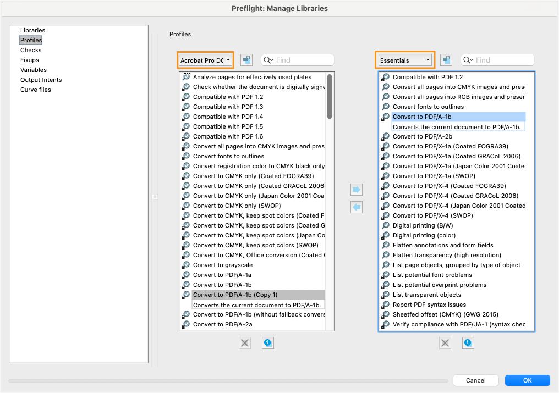Viewport: 559px width, 393px height.
Task: Click the wrench icon beside Digital printing (color)
Action: click(x=385, y=235)
